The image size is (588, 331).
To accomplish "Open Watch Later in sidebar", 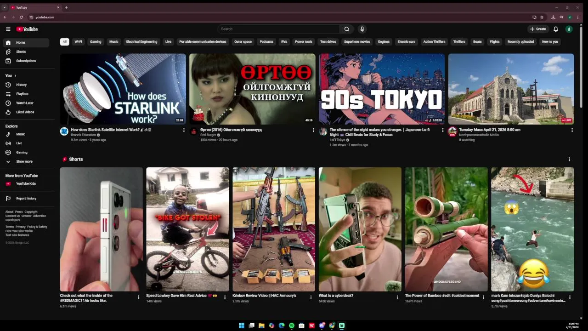I will [26, 103].
